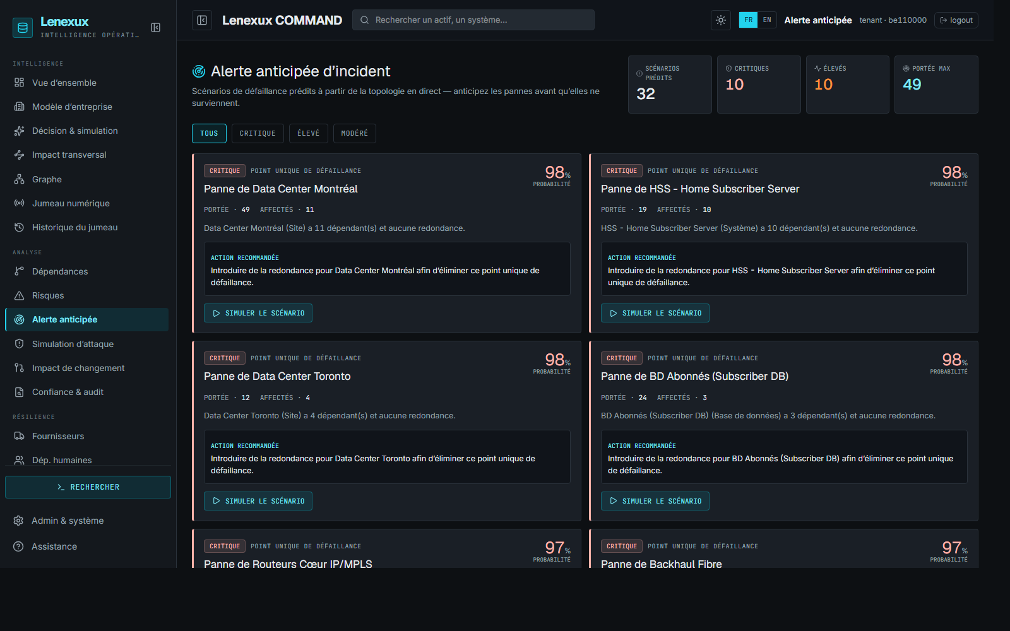Open Admin & système settings
Screen dimensions: 1010x631
point(87,521)
